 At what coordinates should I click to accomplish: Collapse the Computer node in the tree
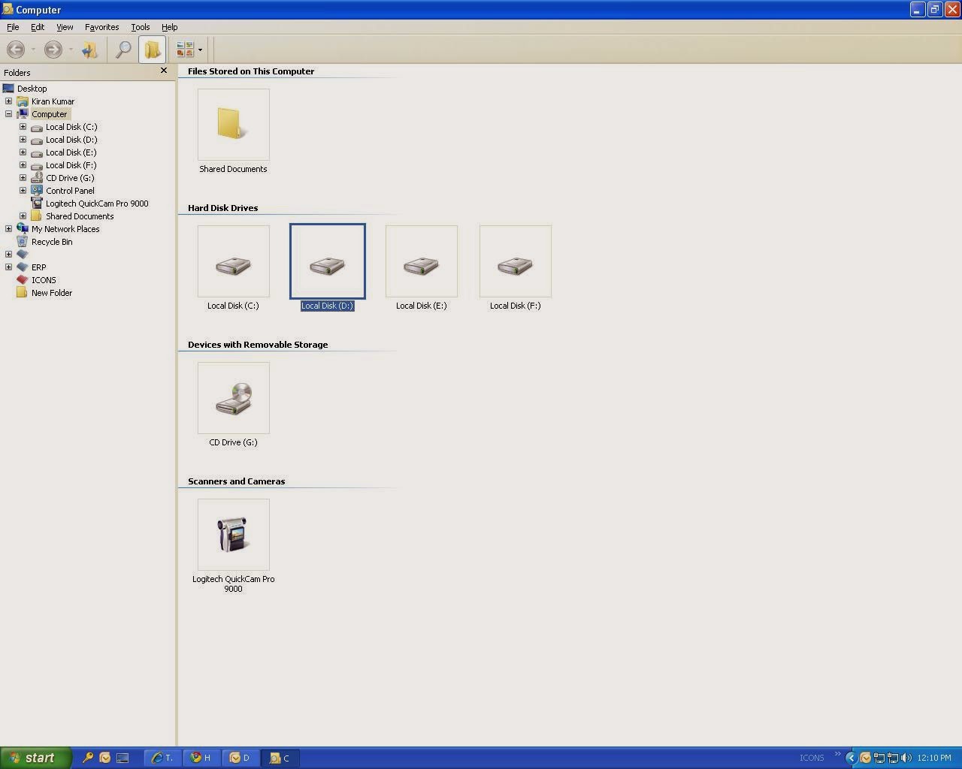pos(8,113)
